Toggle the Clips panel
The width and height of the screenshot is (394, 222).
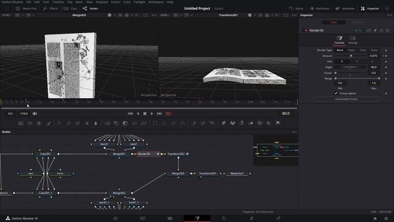click(70, 8)
